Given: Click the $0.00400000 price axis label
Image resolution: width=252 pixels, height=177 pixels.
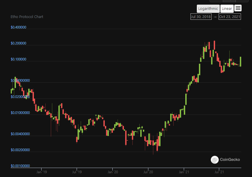Looking at the screenshot, I should click(20, 134).
